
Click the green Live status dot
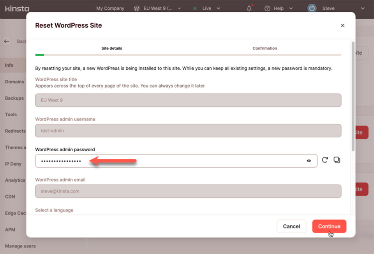coord(194,8)
